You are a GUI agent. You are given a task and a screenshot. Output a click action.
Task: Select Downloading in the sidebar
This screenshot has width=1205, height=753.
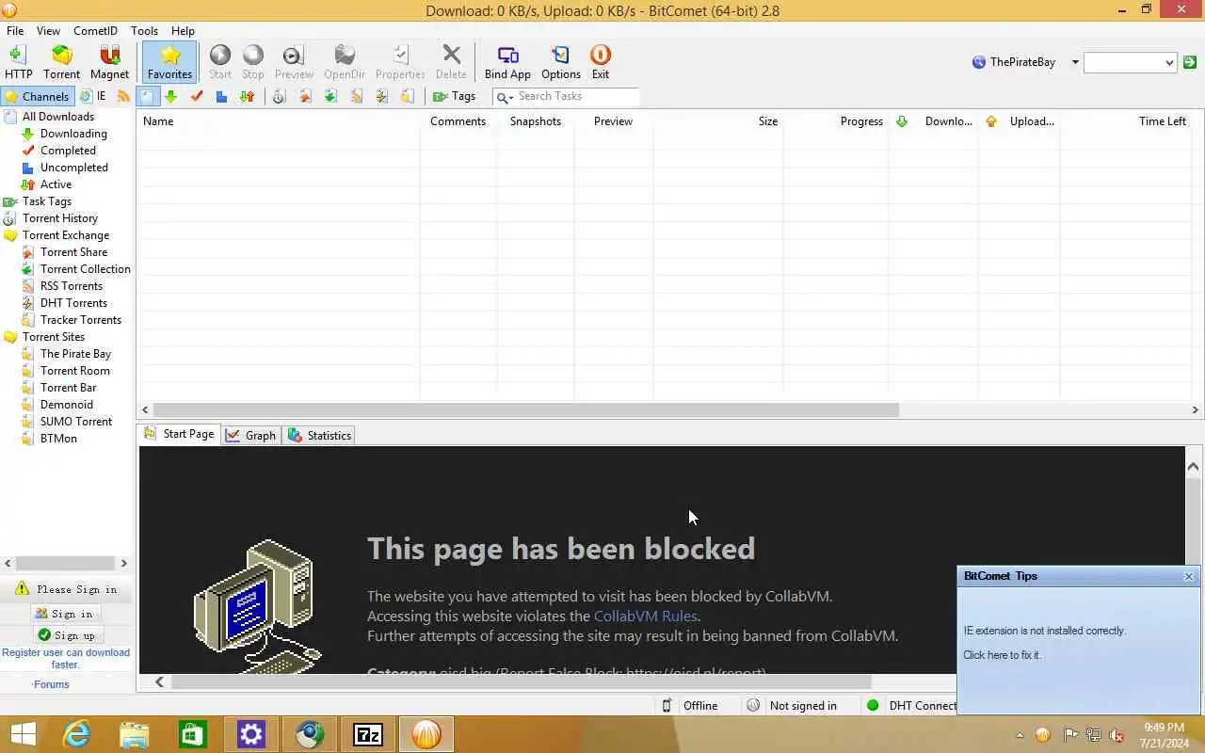click(x=73, y=134)
